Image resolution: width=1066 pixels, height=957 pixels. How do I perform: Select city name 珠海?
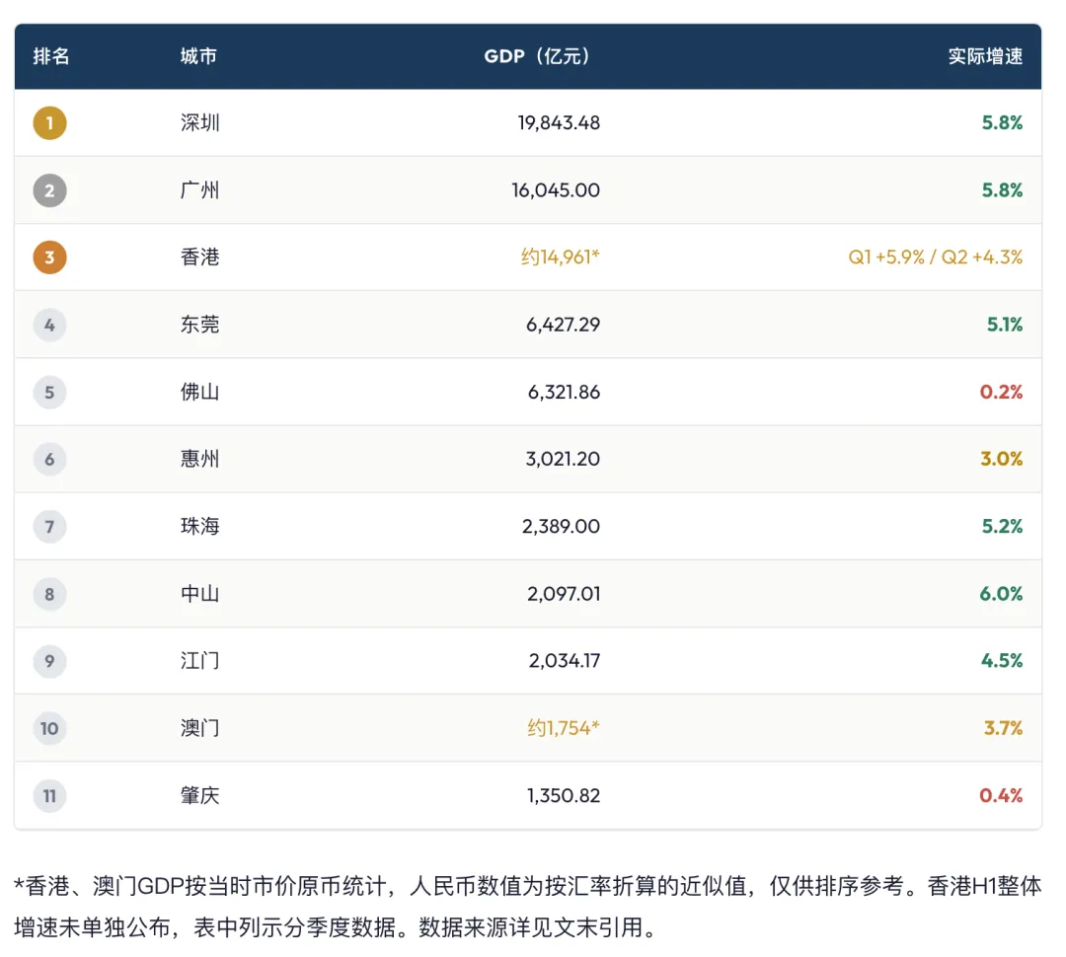click(x=199, y=527)
